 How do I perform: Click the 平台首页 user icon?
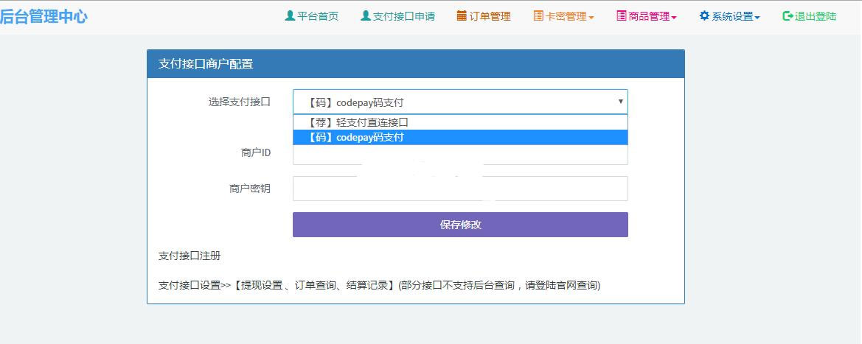click(x=290, y=16)
